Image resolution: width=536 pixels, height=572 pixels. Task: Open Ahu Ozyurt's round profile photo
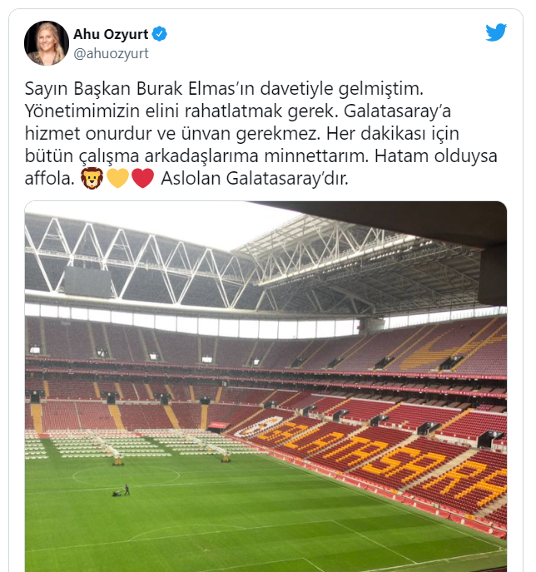pyautogui.click(x=47, y=43)
